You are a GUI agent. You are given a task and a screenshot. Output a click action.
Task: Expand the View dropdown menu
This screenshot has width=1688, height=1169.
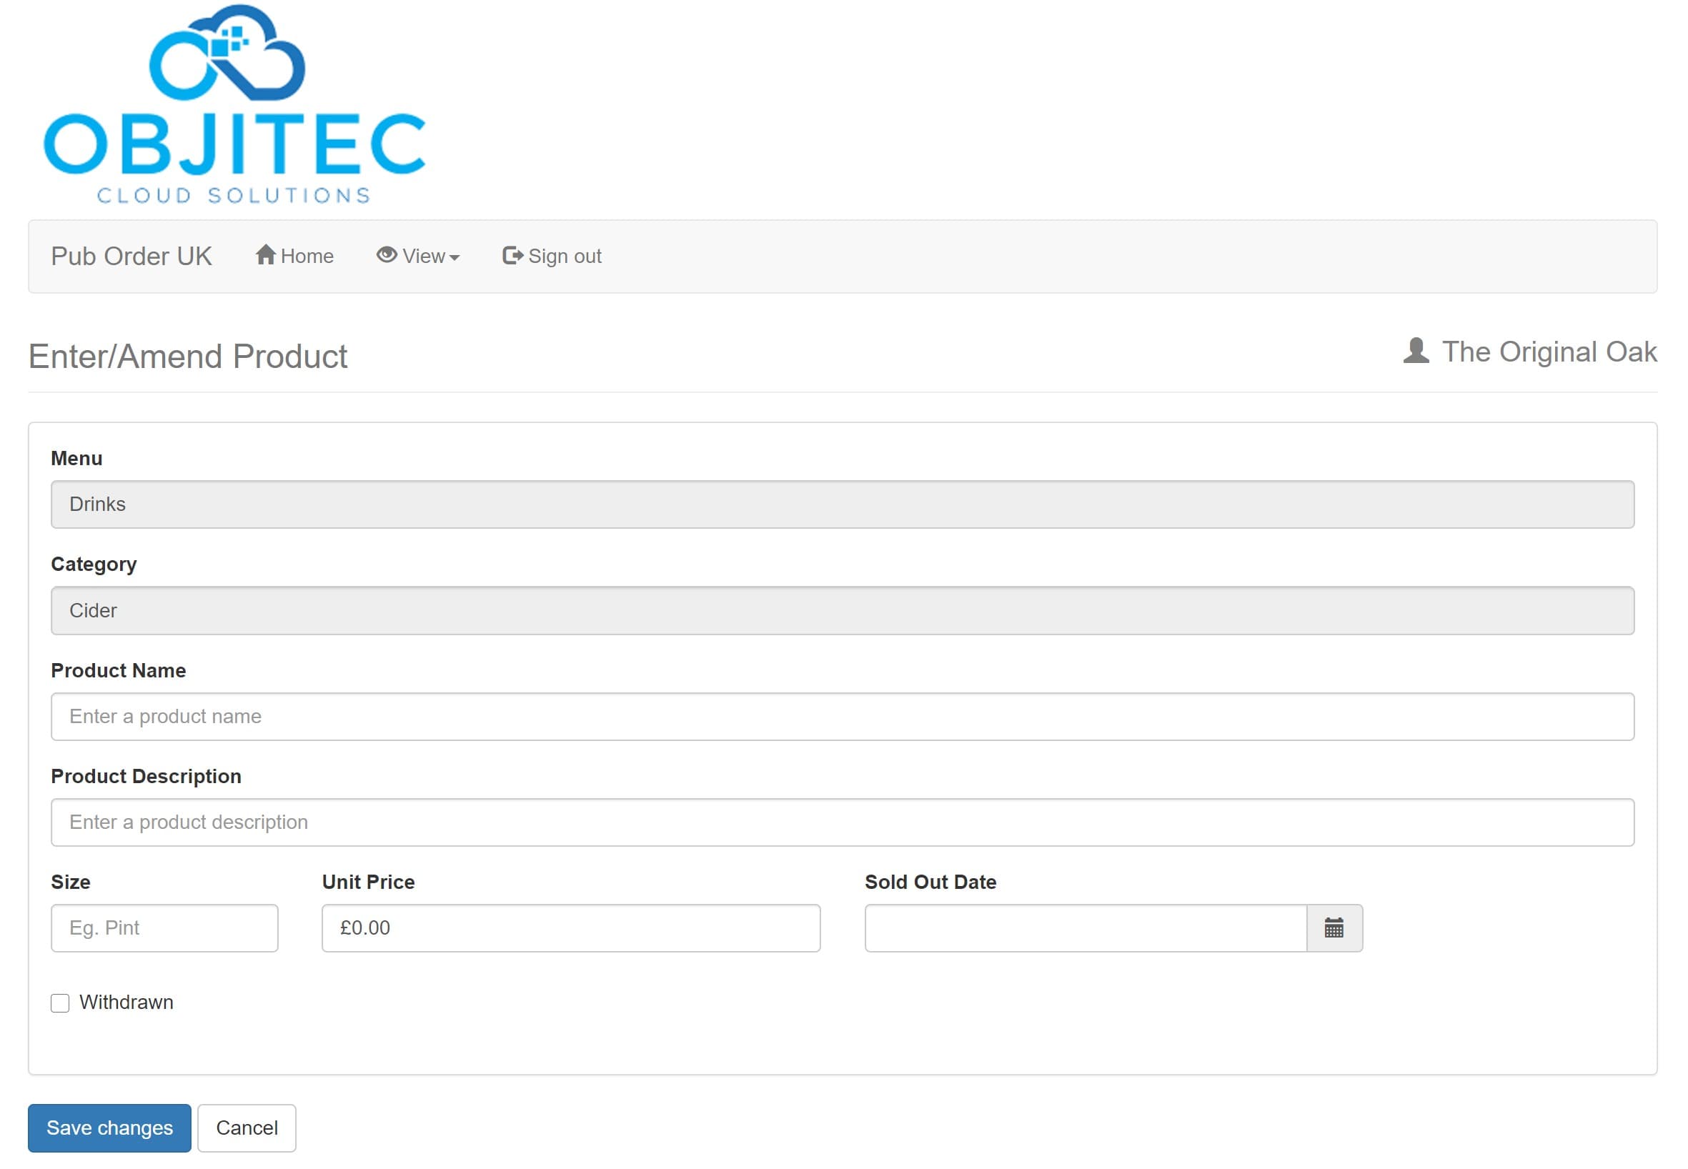[417, 257]
